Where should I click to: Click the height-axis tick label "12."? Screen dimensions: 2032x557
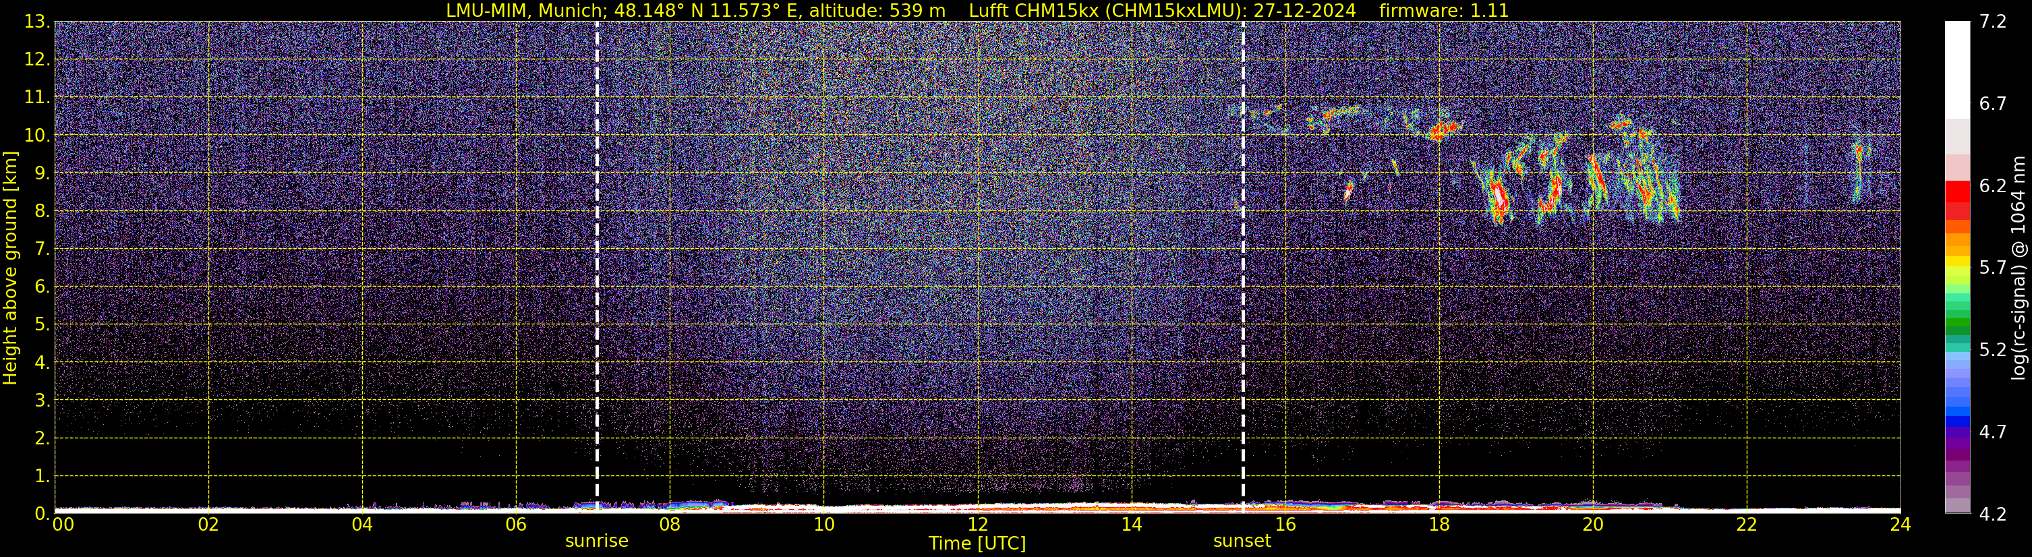37,60
